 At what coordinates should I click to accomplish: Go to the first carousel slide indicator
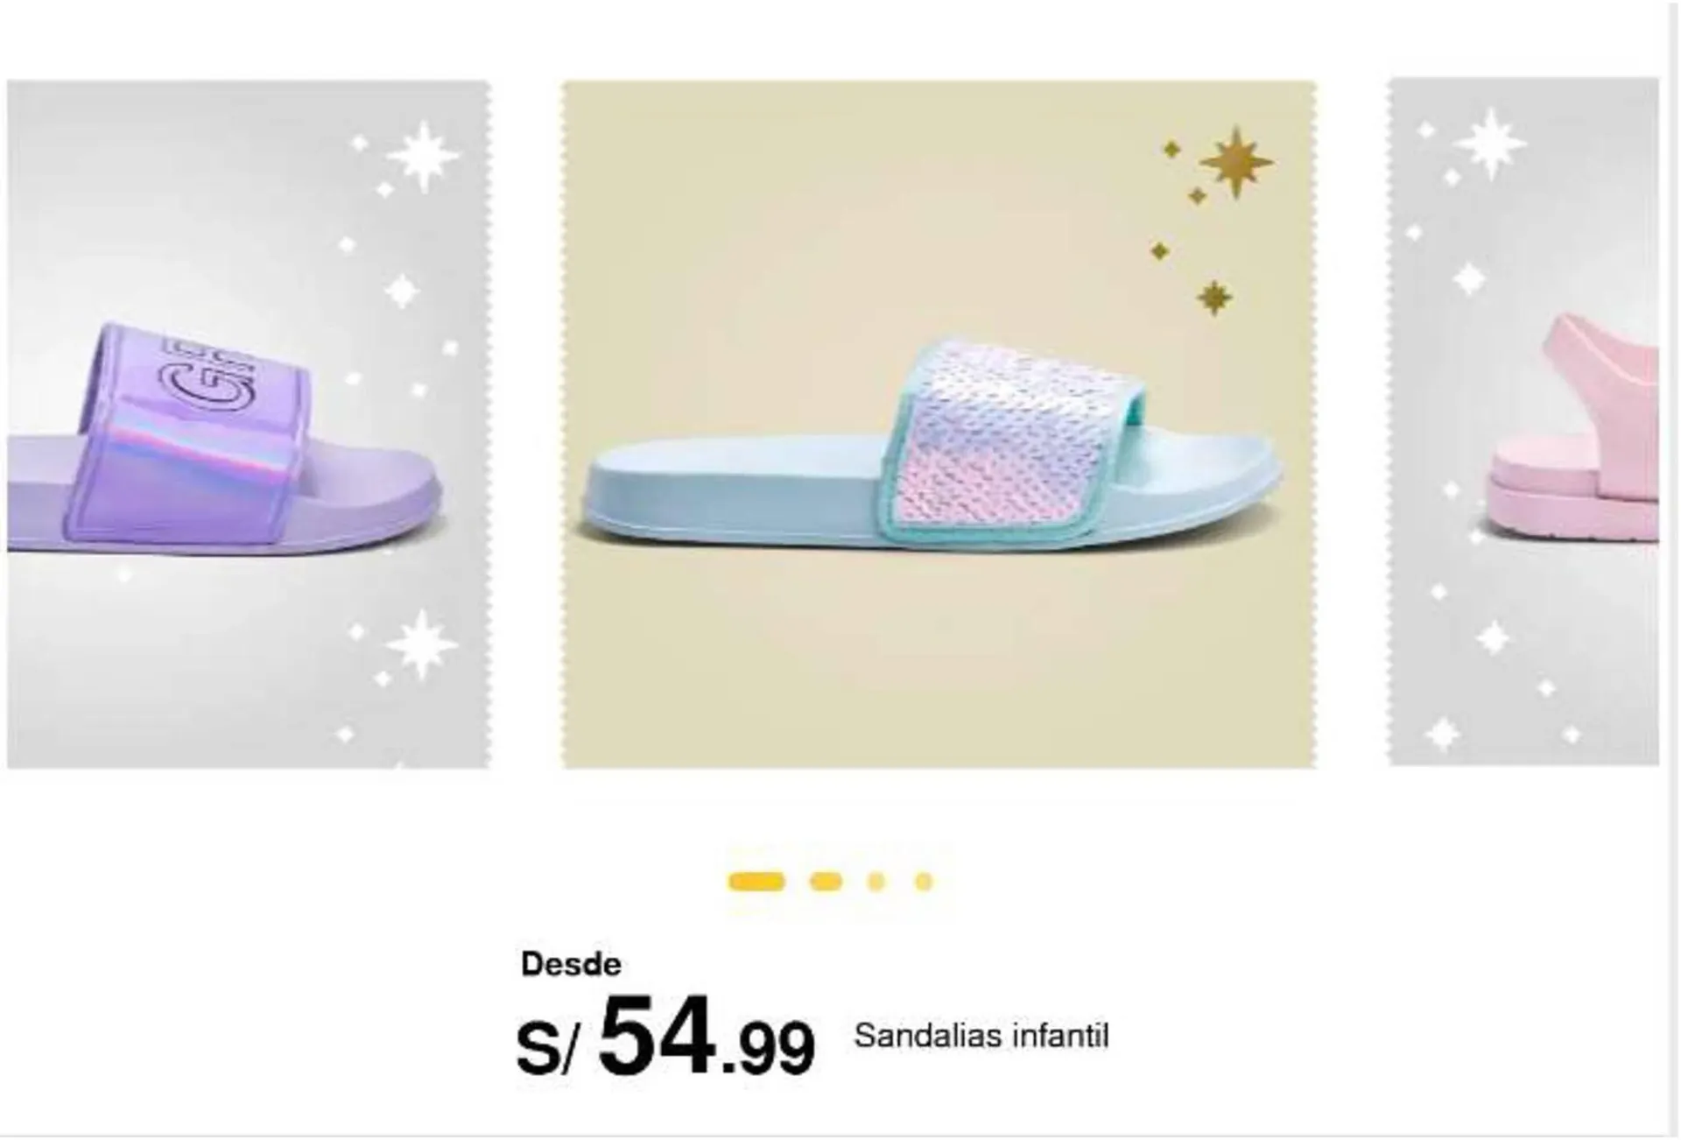coord(756,882)
